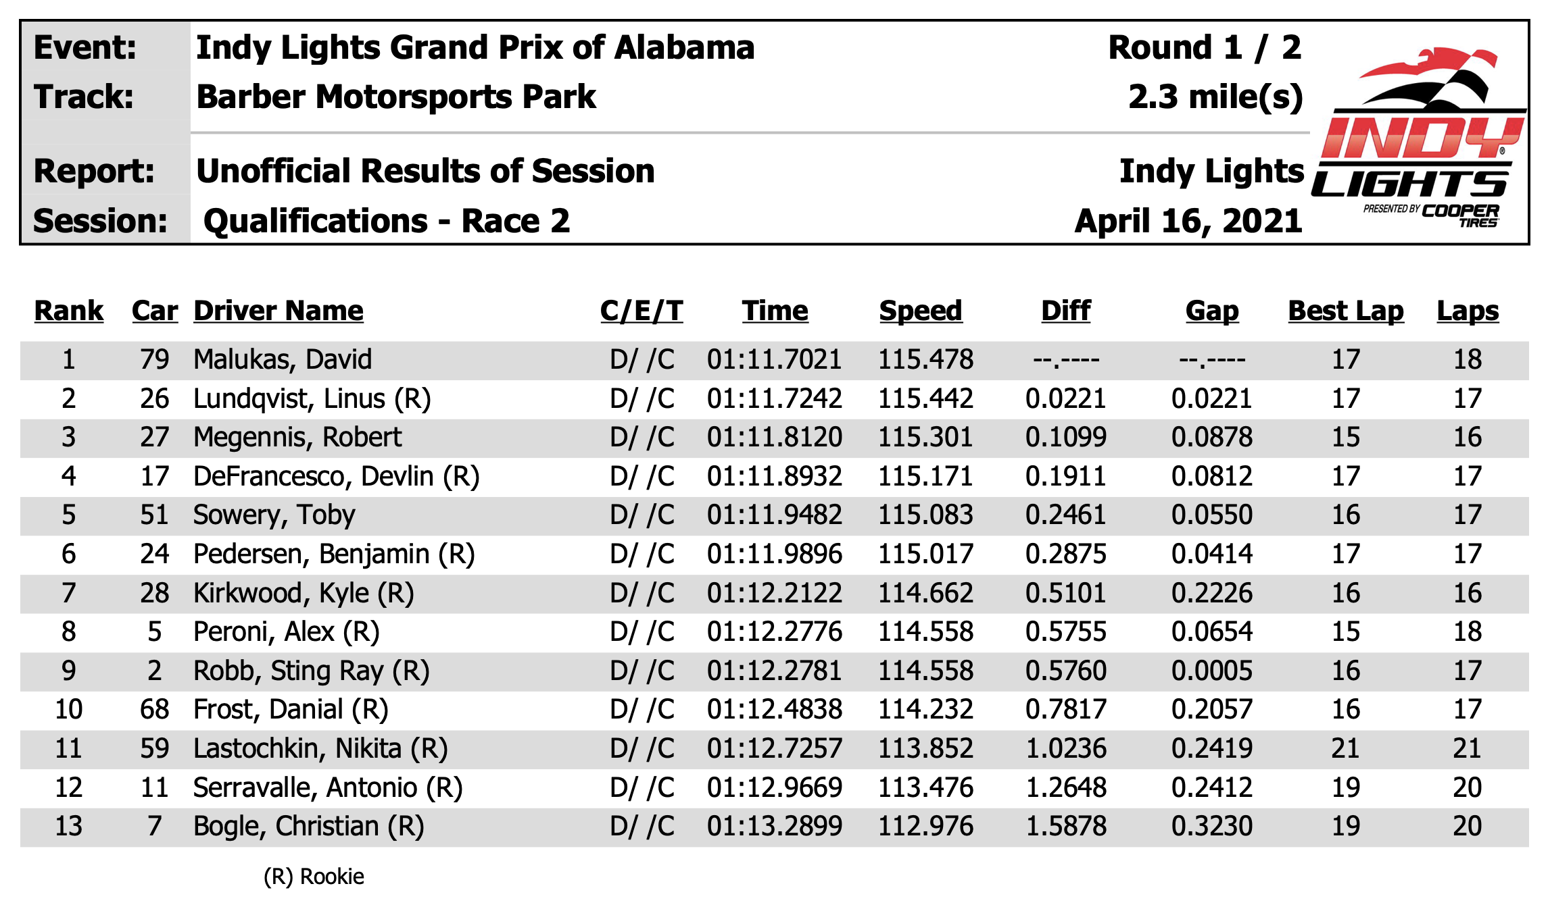
Task: Click the Indy Lights logo
Action: [x=1418, y=138]
